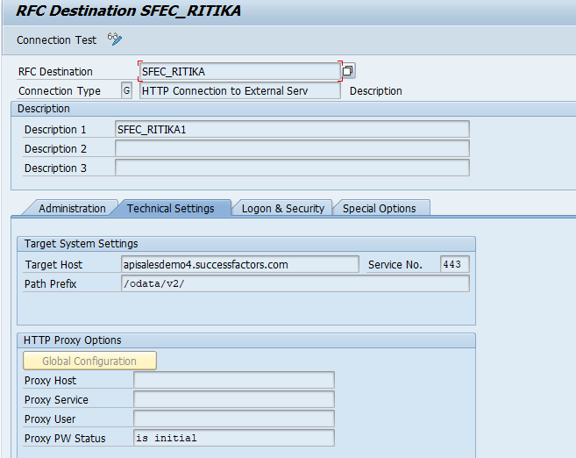The width and height of the screenshot is (576, 458).
Task: Click the Proxy PW Status field
Action: point(234,438)
